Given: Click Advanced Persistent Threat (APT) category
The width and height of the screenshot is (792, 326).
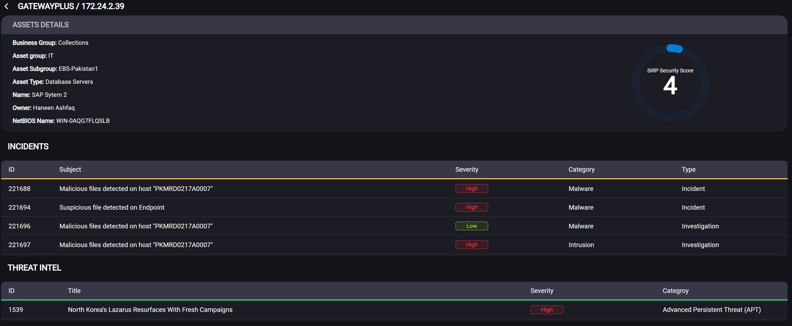Looking at the screenshot, I should click(x=711, y=310).
